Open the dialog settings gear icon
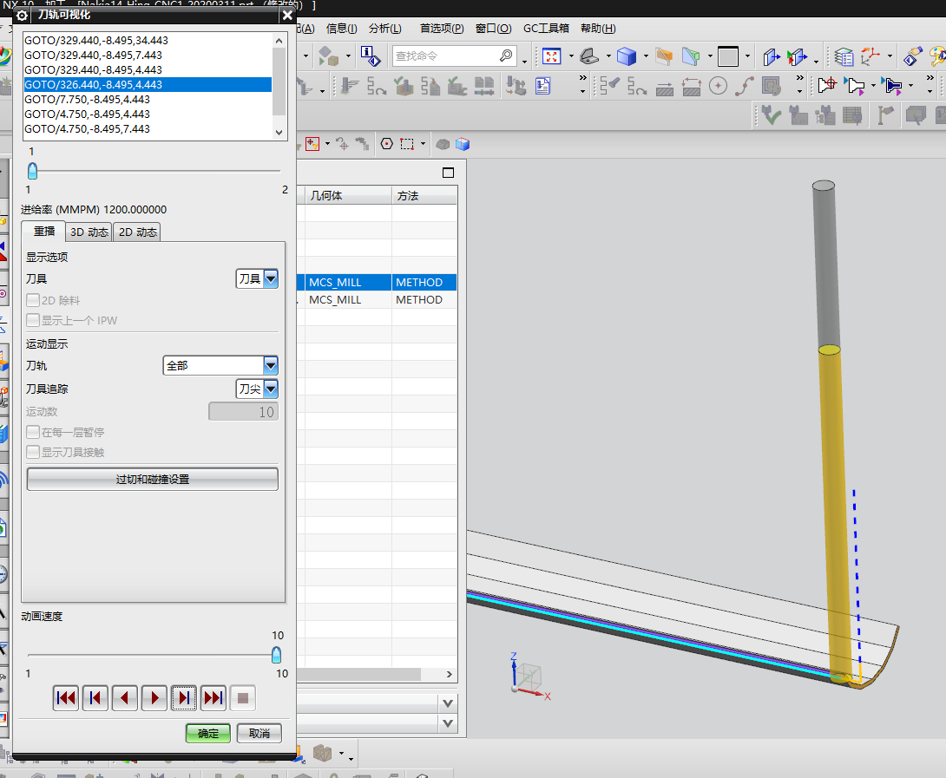 pyautogui.click(x=23, y=15)
